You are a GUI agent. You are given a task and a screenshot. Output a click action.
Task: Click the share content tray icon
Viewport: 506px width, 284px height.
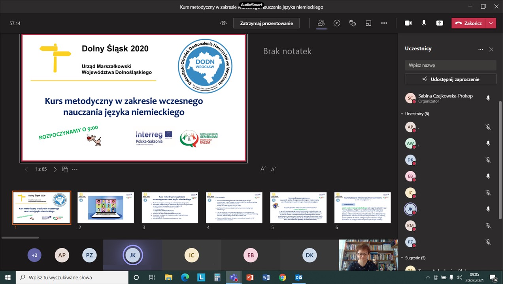440,23
